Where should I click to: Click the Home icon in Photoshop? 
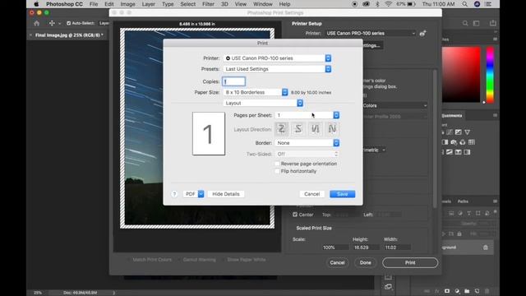36,23
